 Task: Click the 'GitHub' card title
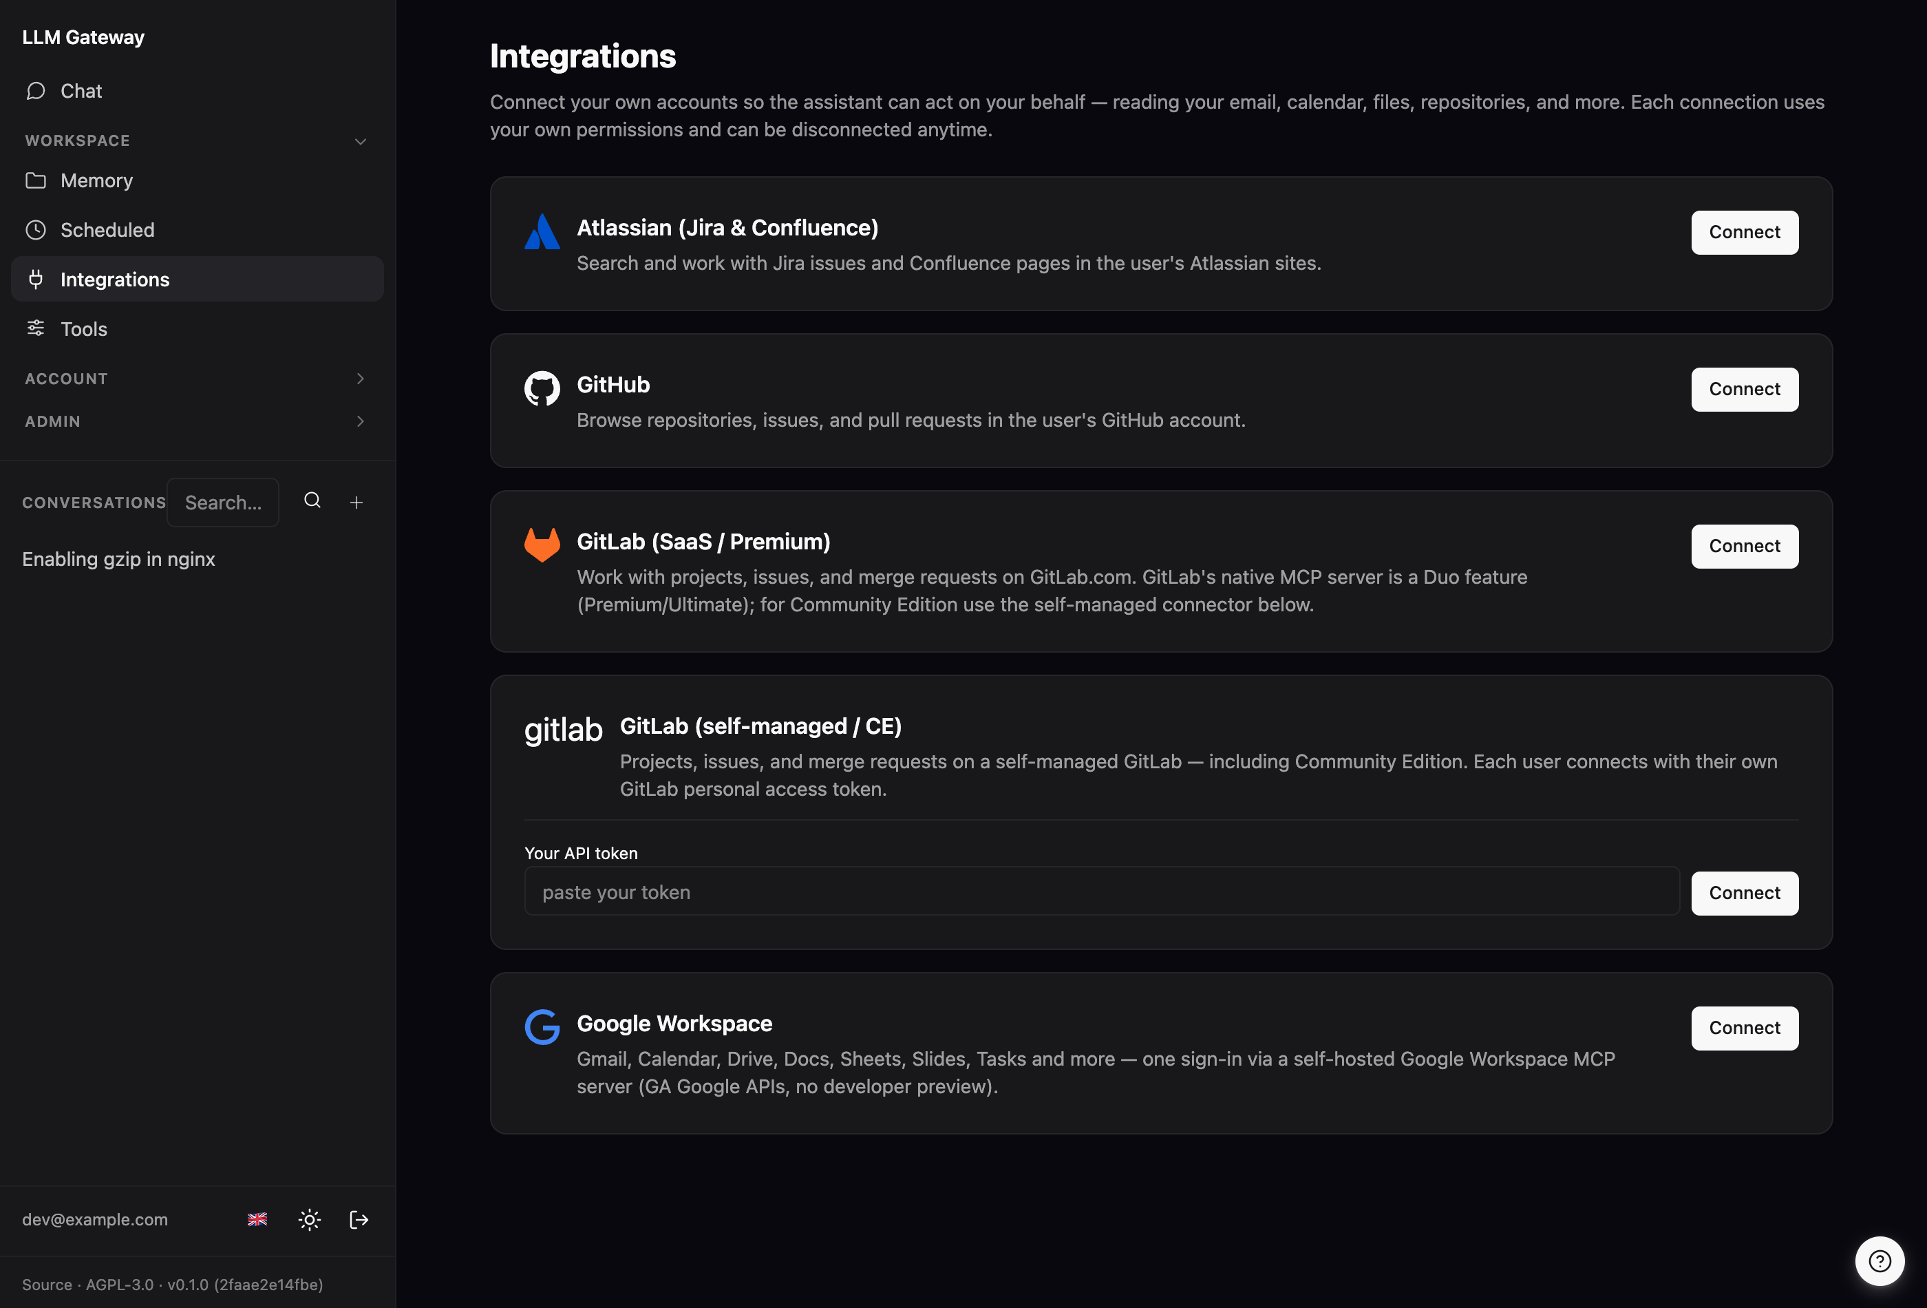point(614,385)
